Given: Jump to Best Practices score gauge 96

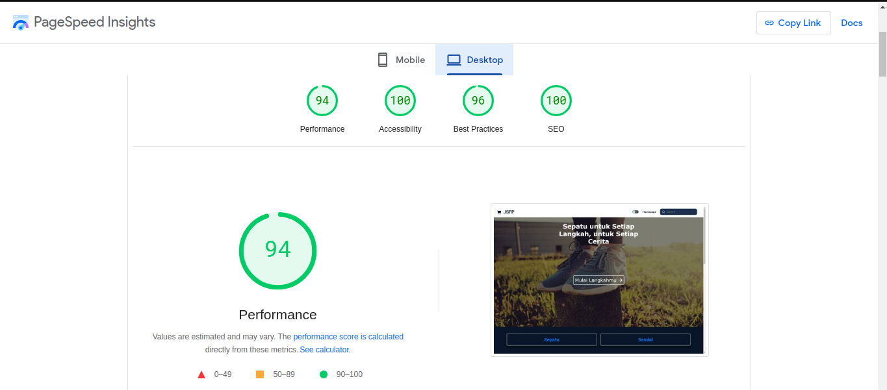Looking at the screenshot, I should click(x=478, y=101).
